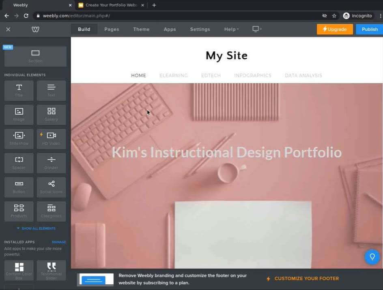Select the Section element at sidebar top
This screenshot has height=290, width=383.
[x=35, y=56]
